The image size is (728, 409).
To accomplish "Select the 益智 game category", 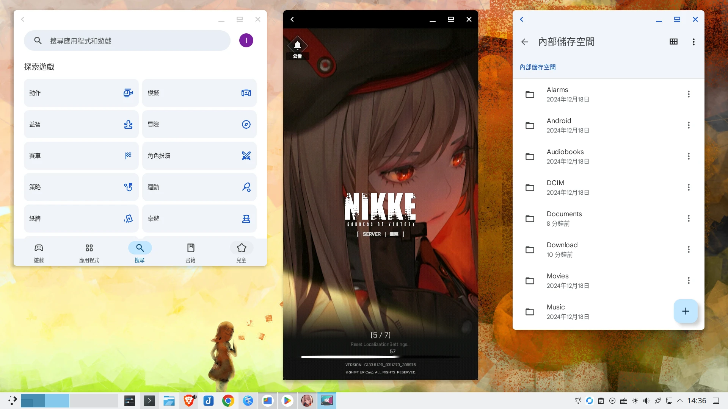I will 81,124.
